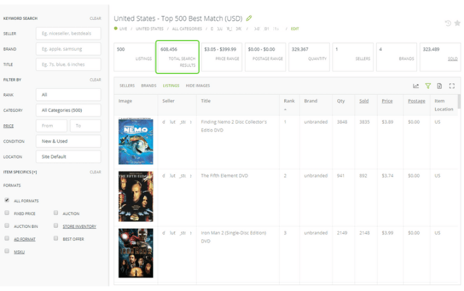The image size is (464, 291).
Task: Clear the Keyword Search section
Action: [x=95, y=18]
